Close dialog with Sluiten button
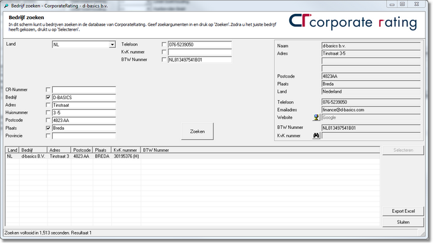Viewport: 433px width, 244px height. [403, 222]
